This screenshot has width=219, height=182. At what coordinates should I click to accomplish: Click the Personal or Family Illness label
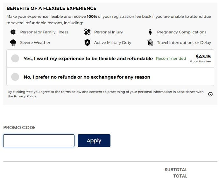[x=44, y=32]
